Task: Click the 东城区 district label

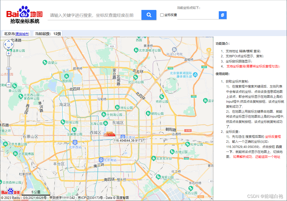Action: coord(118,123)
